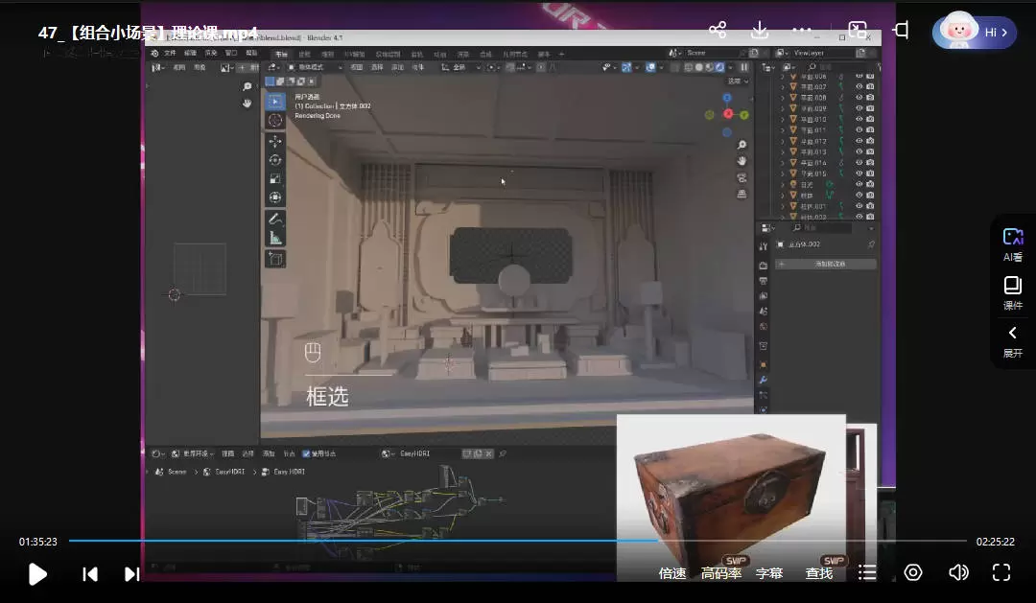Expand the 平面.009 outliner row
Screen dimensions: 1036x603
[x=783, y=108]
